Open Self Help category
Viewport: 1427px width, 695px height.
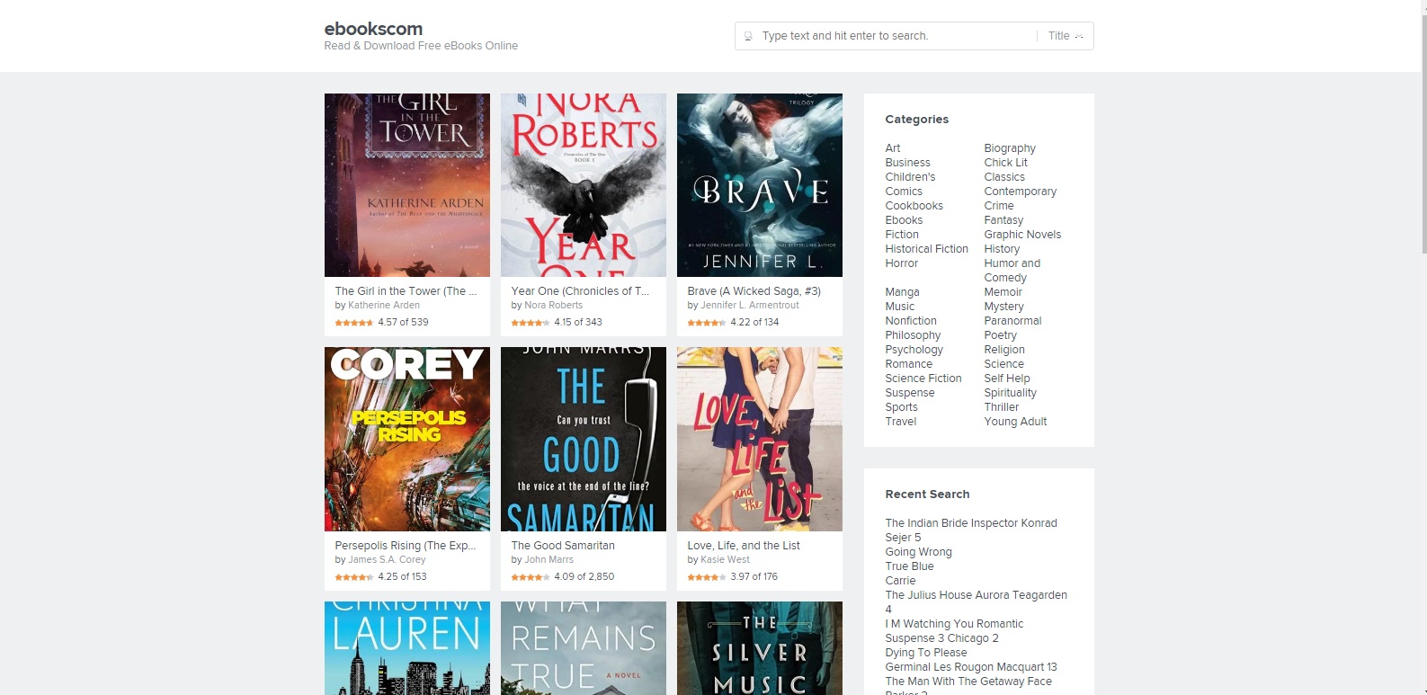(x=1007, y=379)
